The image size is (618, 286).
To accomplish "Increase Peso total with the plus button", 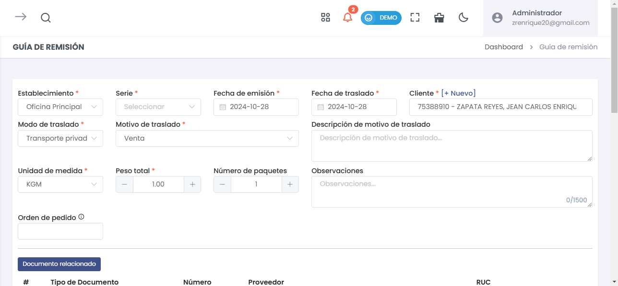I will [192, 184].
